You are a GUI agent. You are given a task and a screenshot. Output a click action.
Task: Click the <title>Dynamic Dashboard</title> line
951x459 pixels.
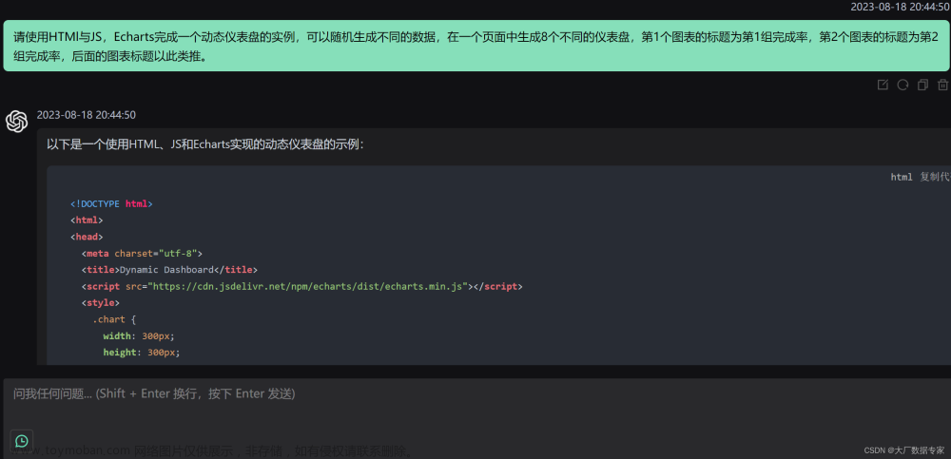click(169, 270)
